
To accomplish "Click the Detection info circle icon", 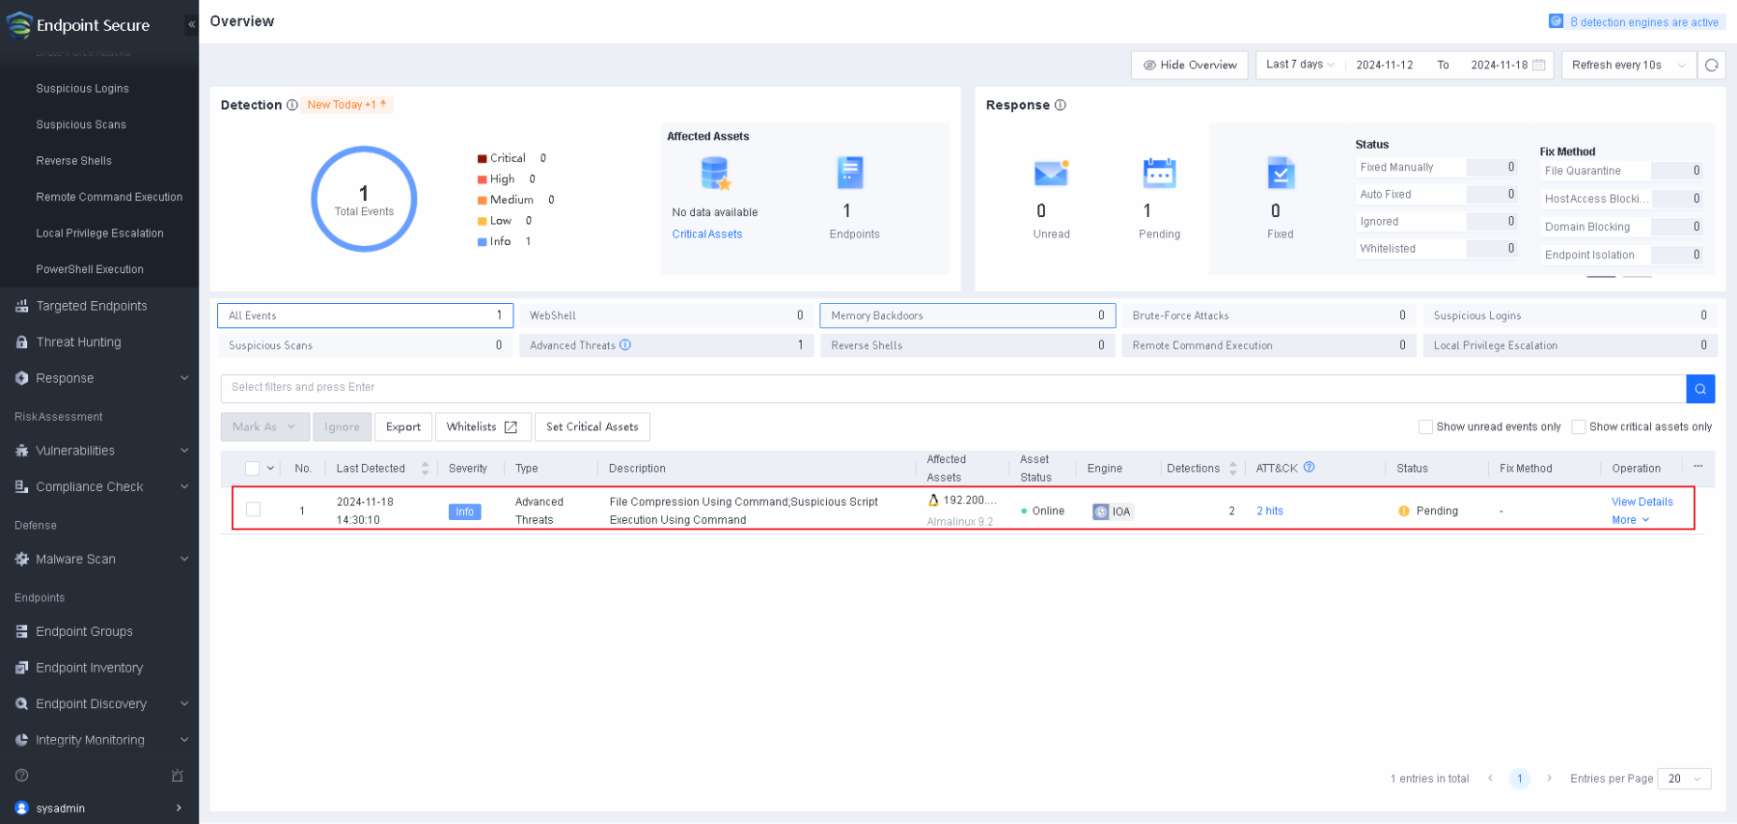I will (x=291, y=105).
